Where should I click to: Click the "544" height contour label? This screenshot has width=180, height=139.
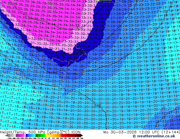(x=98, y=105)
